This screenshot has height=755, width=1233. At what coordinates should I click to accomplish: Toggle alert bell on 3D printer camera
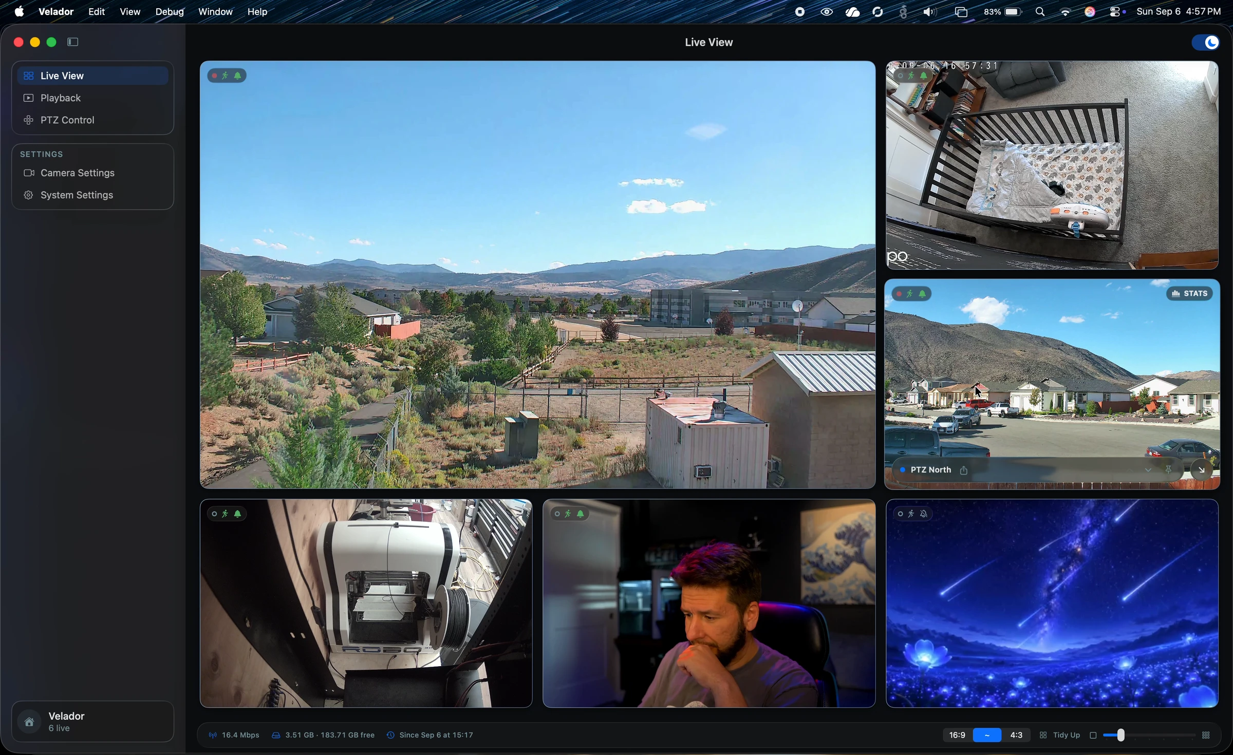coord(238,514)
